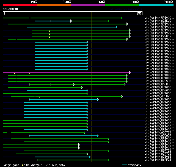Image resolution: width=176 pixels, height=167 pixels.
Task: Select the cyan alignment segment of UniRef100_A2EKU5
Action: tap(53, 21)
